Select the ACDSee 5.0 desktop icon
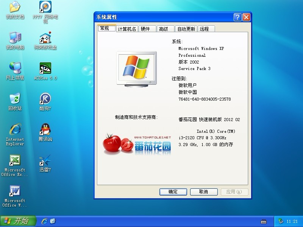The height and width of the screenshot is (227, 303). [45, 69]
